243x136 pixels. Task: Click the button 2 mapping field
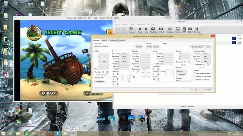pyautogui.click(x=104, y=61)
